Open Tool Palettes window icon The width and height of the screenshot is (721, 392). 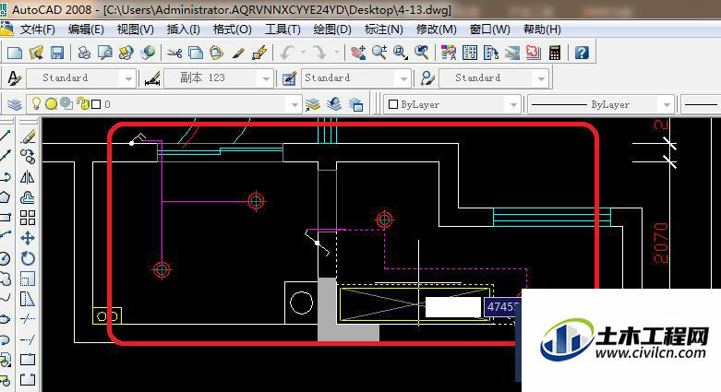[x=491, y=53]
